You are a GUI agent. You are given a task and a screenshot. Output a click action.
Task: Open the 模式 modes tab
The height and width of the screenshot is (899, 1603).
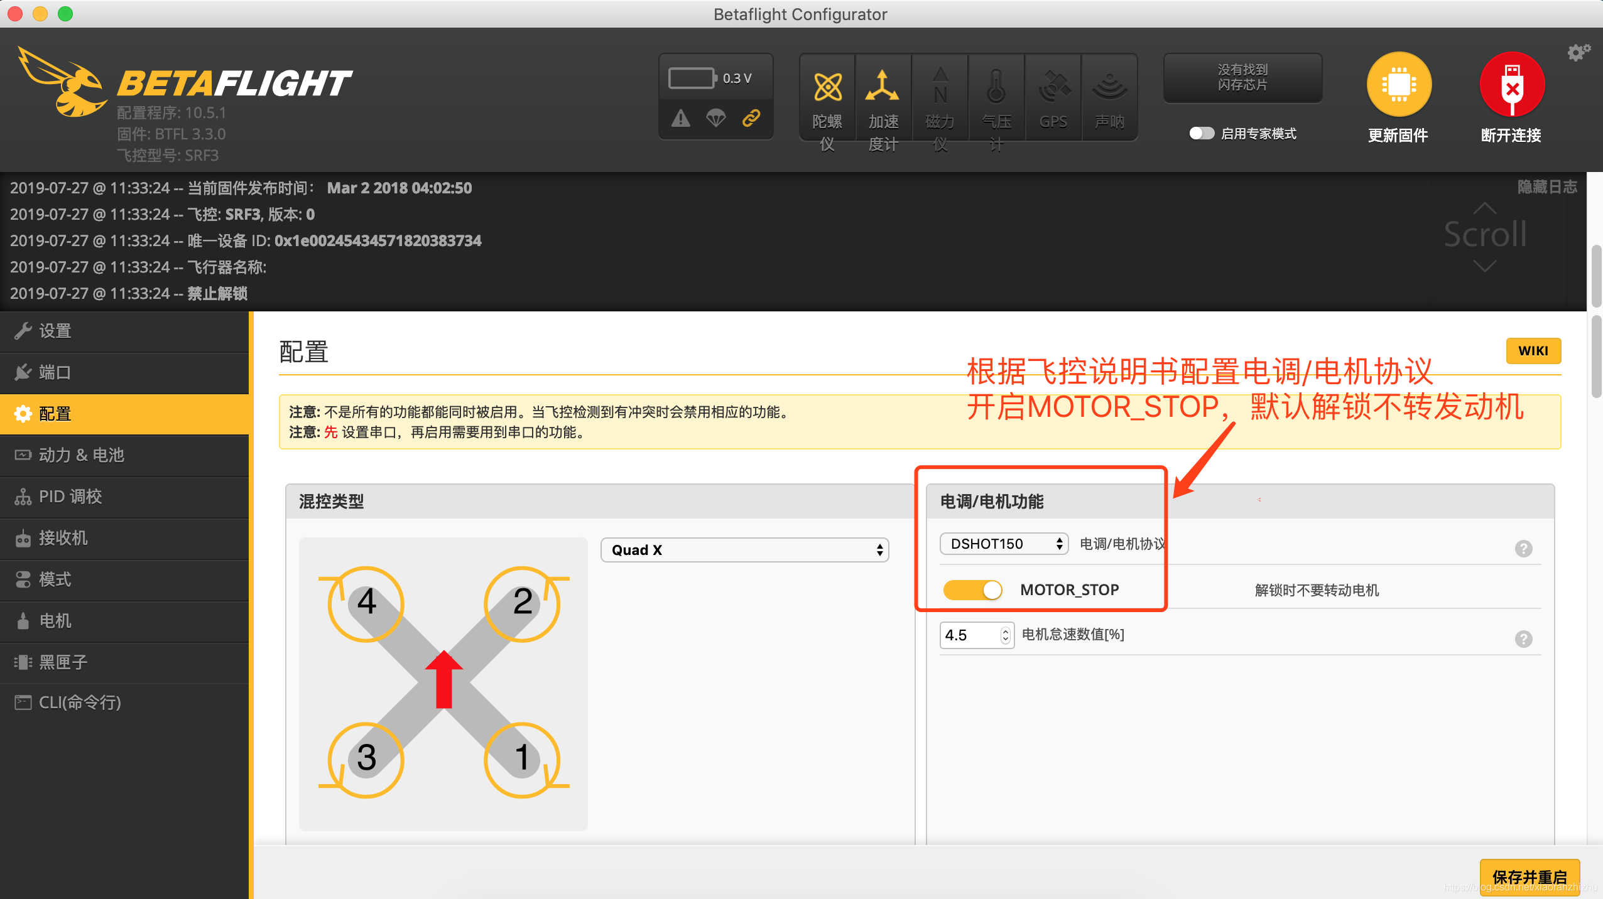click(x=124, y=580)
